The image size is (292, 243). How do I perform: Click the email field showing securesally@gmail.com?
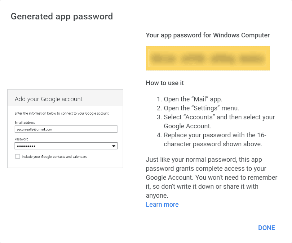pos(66,129)
